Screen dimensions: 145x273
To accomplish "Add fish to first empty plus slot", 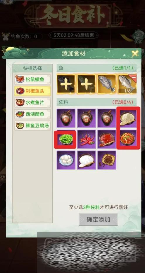I will (66, 84).
